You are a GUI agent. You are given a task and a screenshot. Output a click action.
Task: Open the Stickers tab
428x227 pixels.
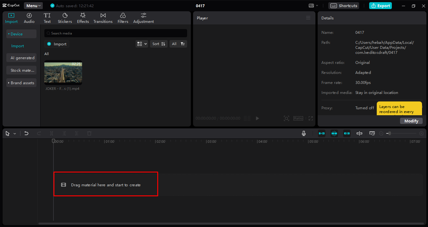65,18
